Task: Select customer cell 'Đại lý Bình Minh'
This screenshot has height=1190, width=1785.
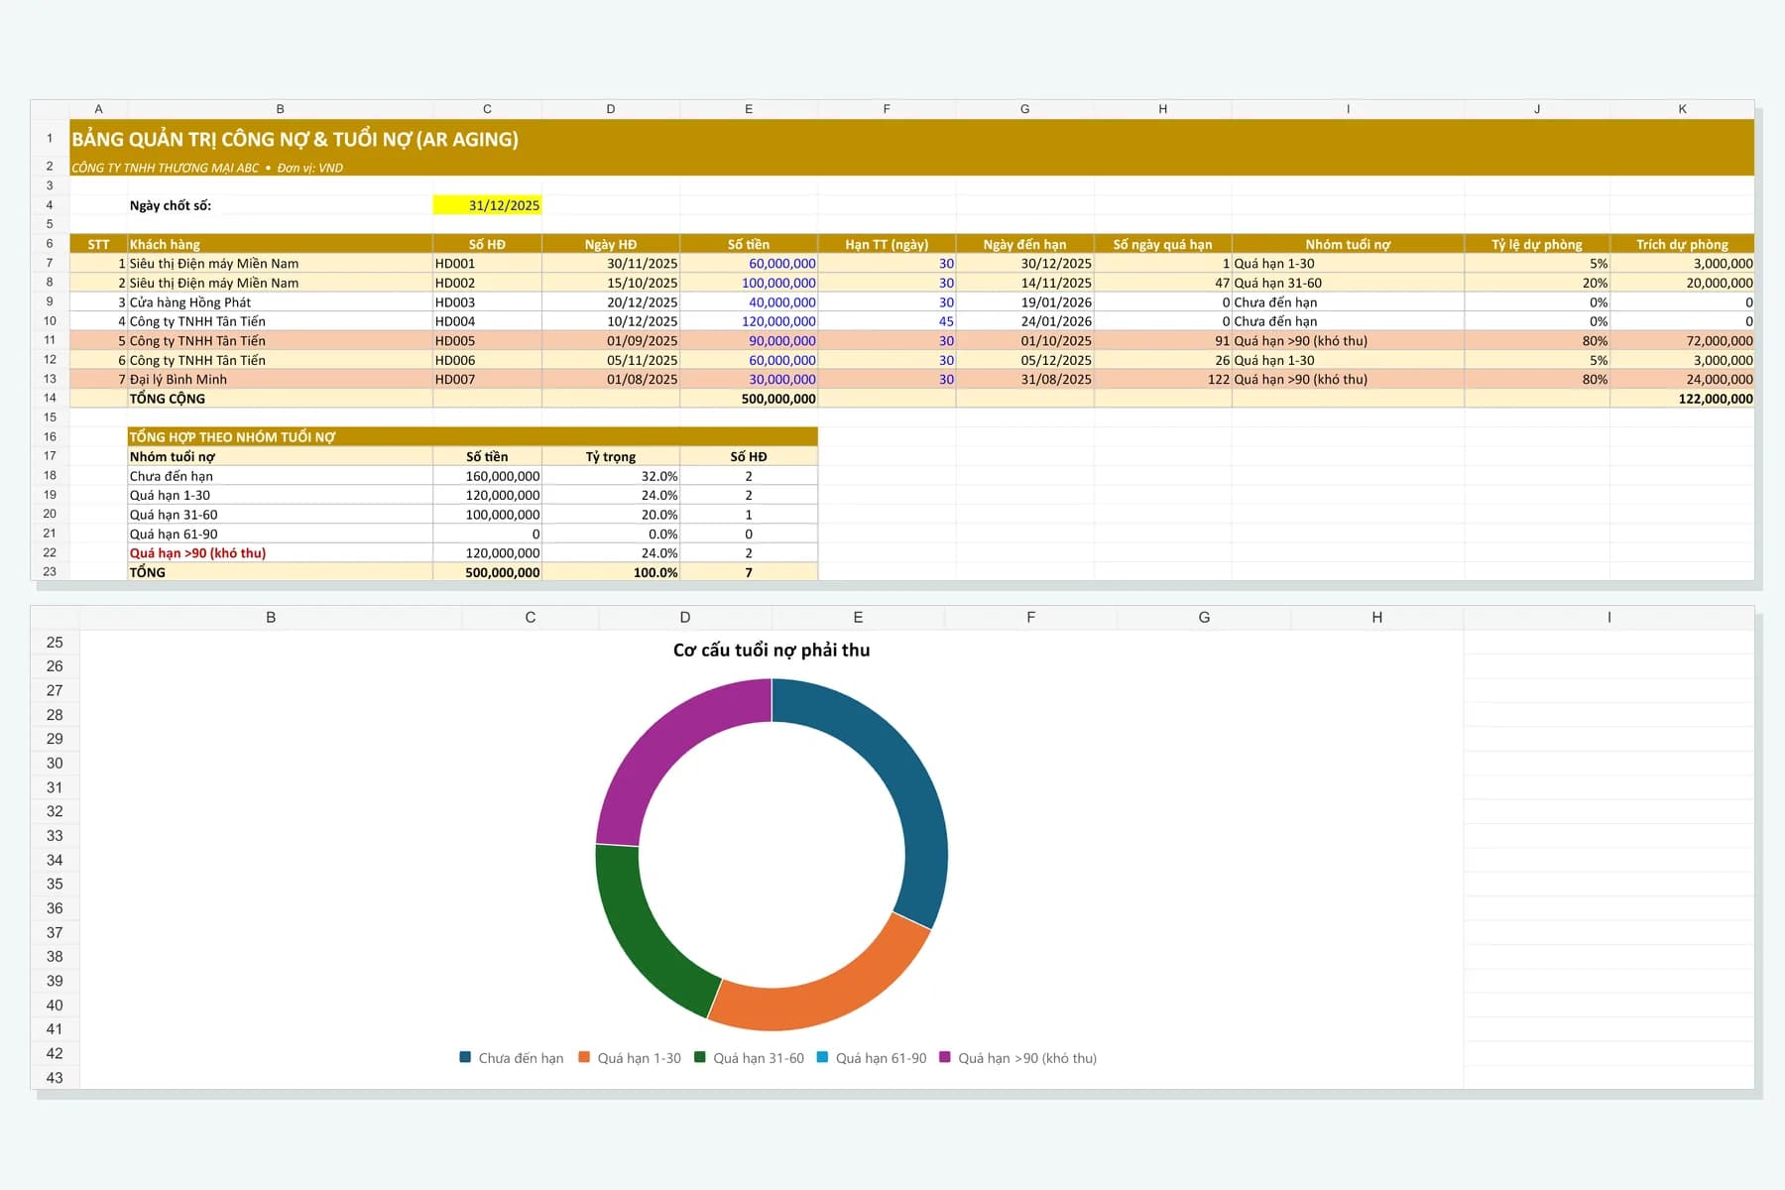Action: (x=280, y=379)
